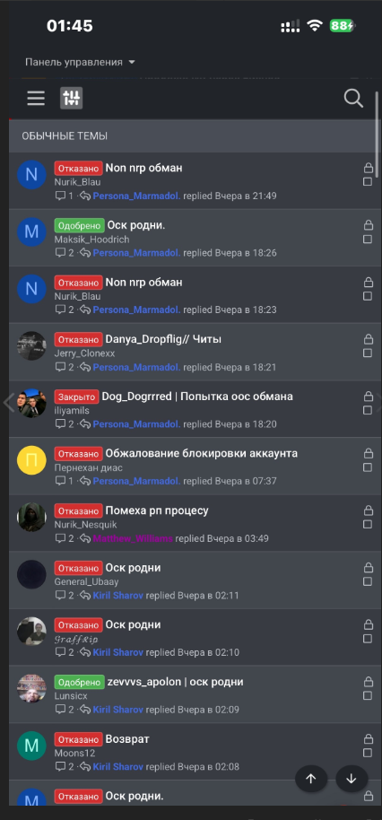Select checkbox for Оск родни. by Maksik_Hoodrich
This screenshot has width=382, height=820.
[x=368, y=239]
